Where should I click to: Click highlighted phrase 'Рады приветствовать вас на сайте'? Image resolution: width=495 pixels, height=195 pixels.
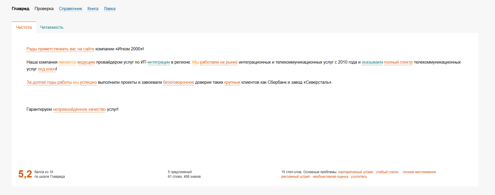pos(60,49)
